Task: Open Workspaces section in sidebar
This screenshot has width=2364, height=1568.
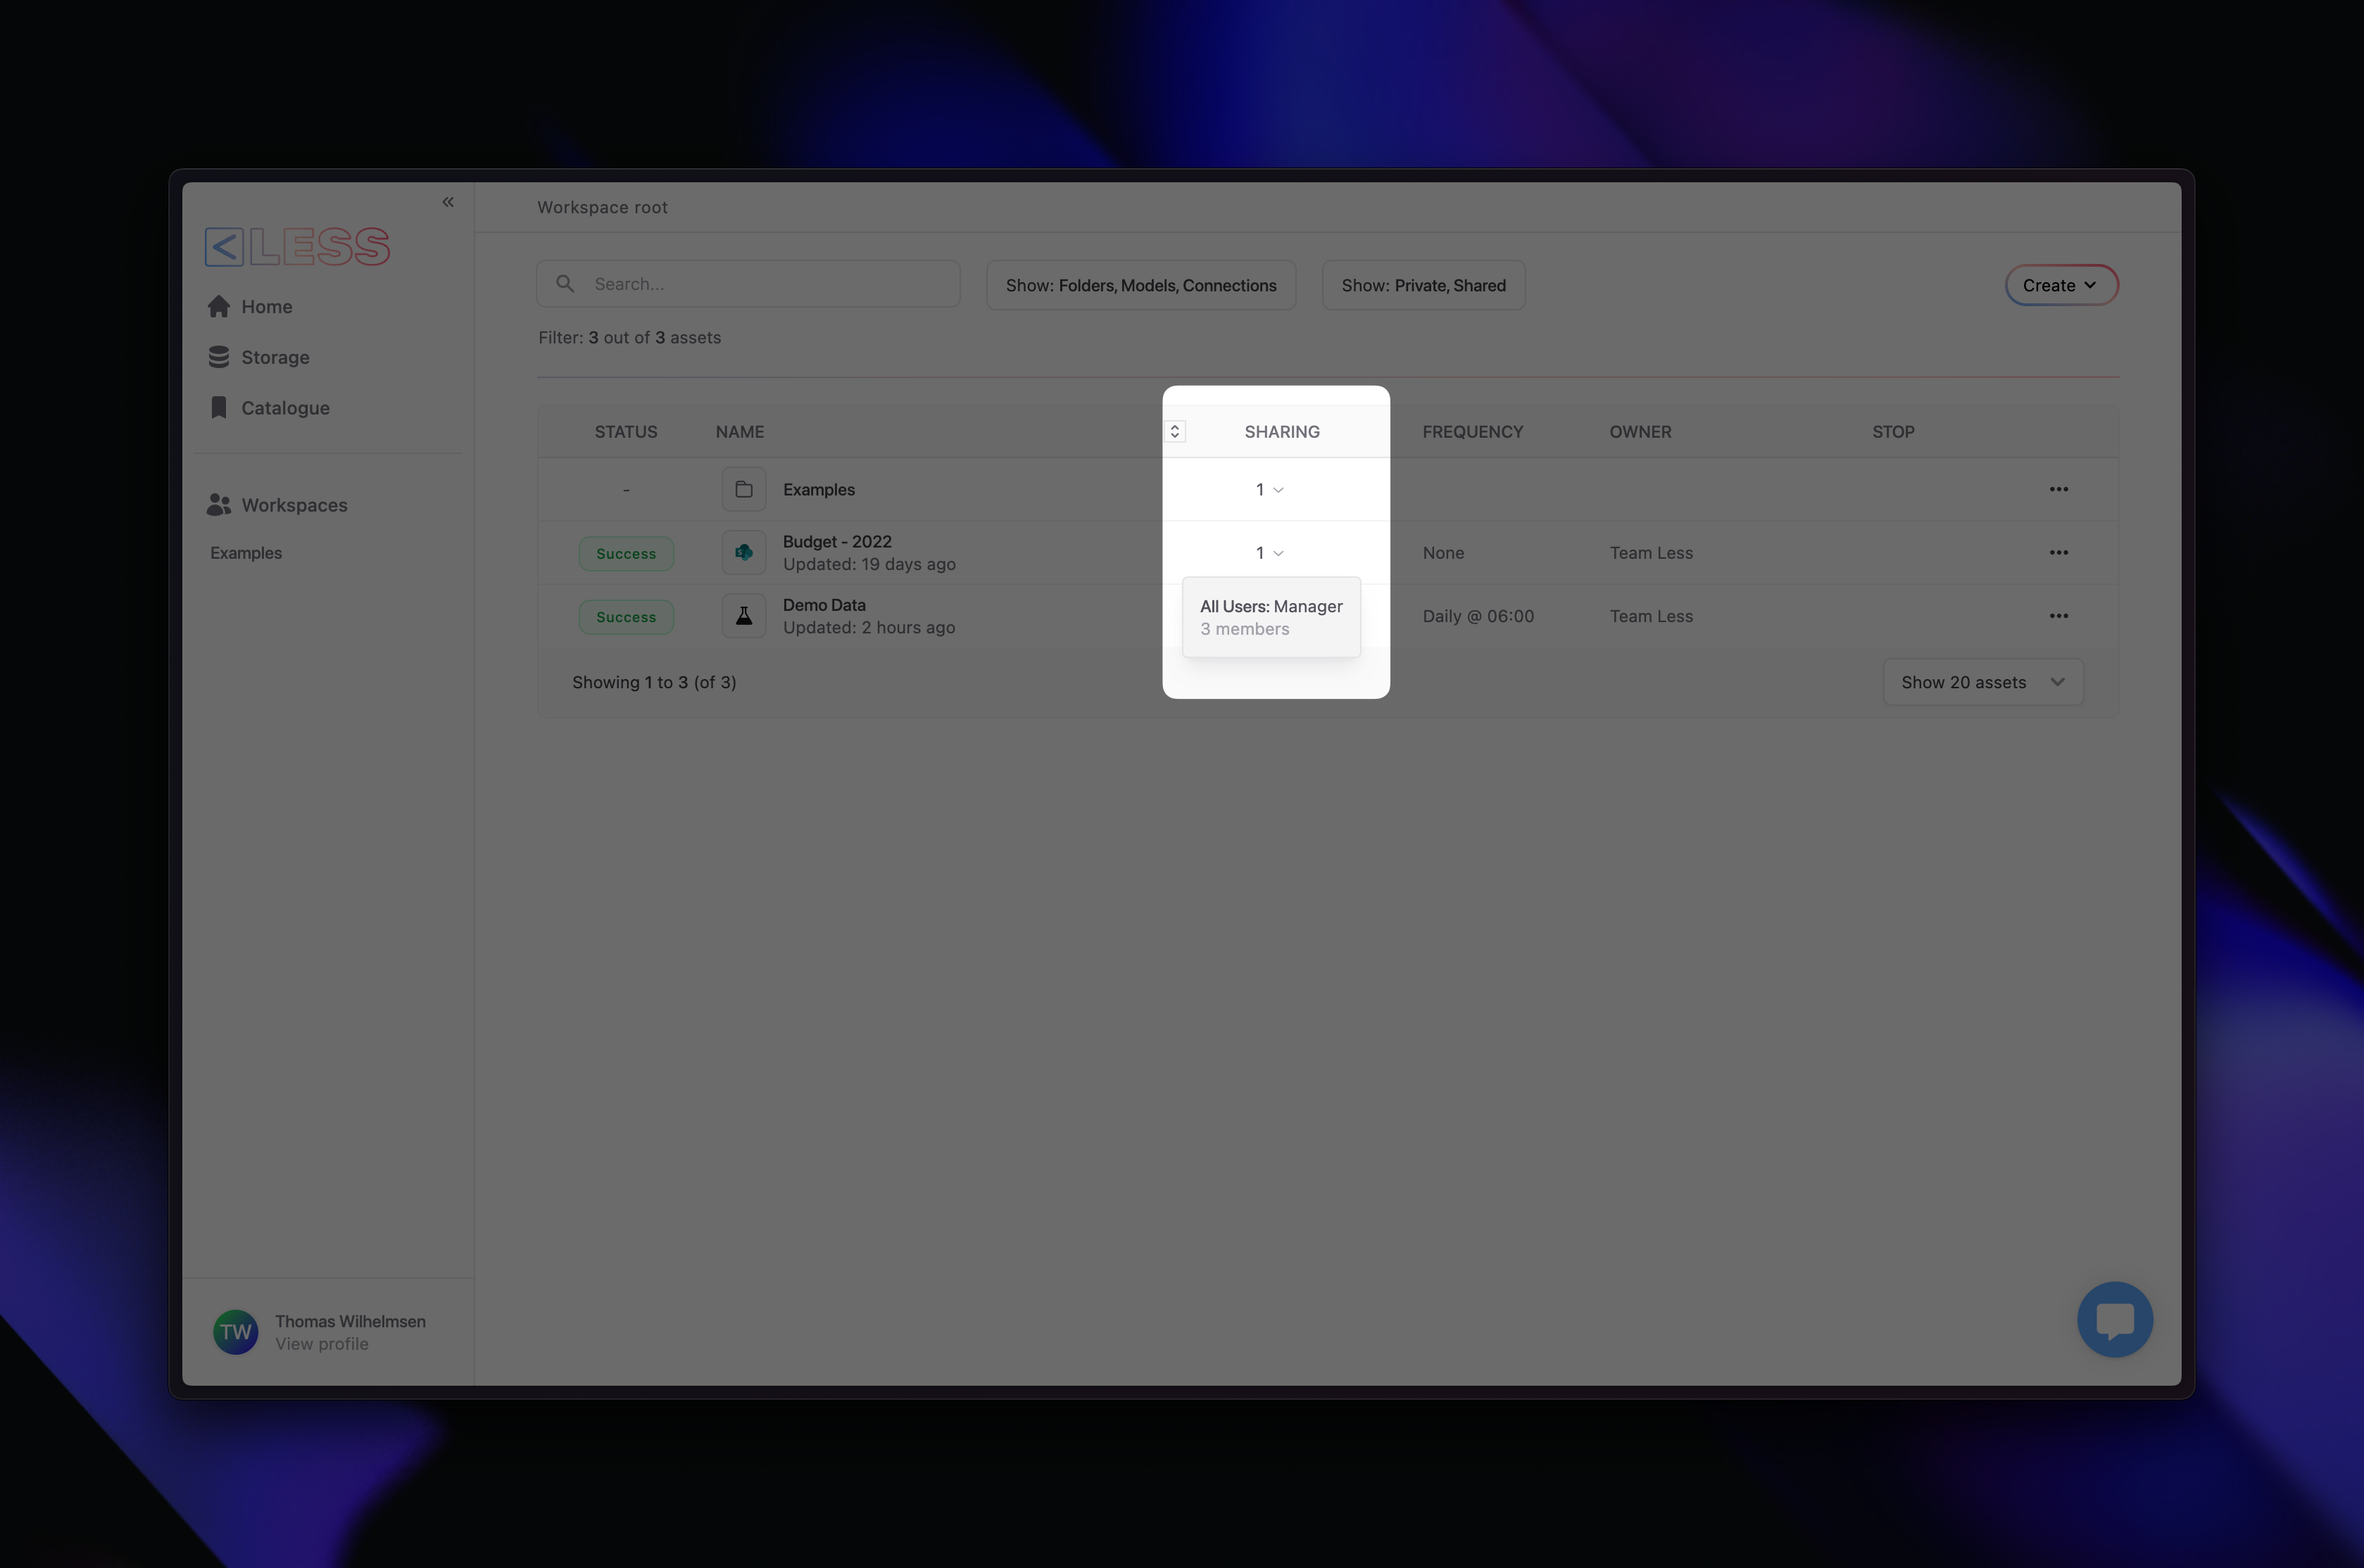Action: click(x=277, y=505)
